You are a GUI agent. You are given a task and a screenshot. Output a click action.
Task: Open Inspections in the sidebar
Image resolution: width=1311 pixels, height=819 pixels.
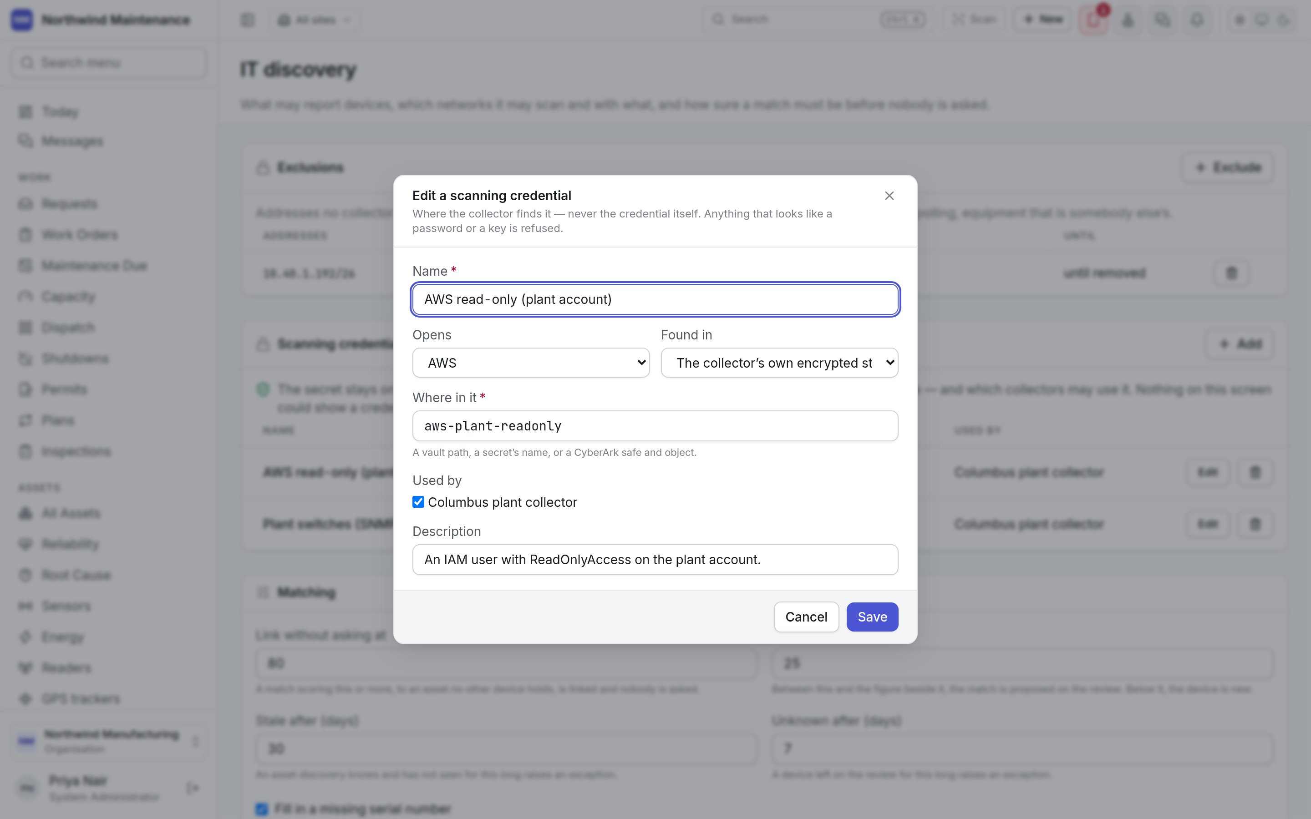click(108, 451)
